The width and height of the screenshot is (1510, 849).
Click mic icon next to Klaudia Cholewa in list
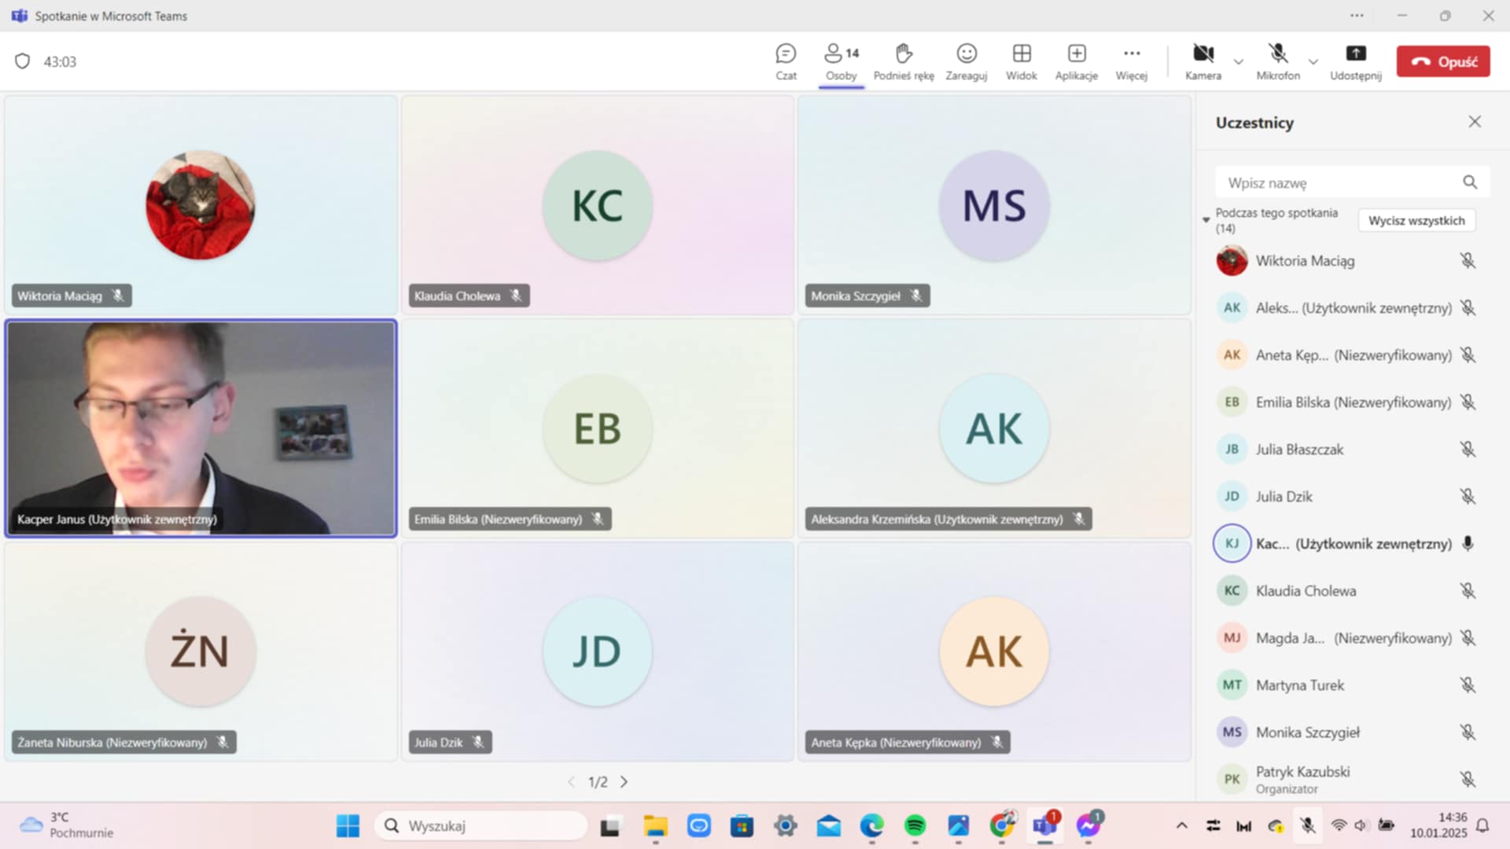click(x=1468, y=591)
